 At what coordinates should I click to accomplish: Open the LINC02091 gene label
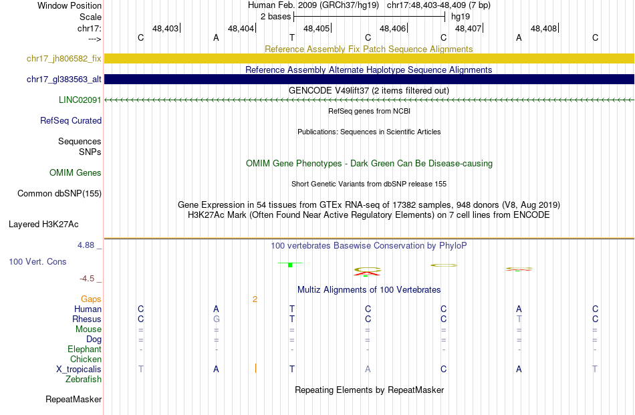80,100
